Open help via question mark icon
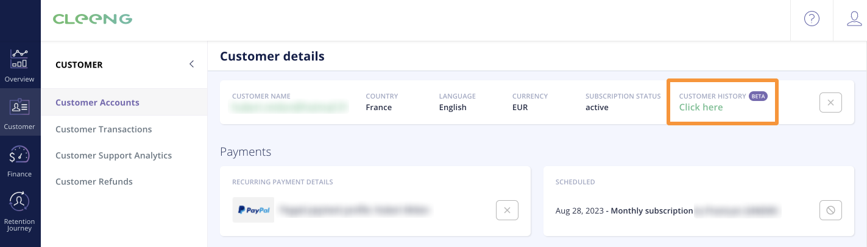The width and height of the screenshot is (867, 247). coord(812,19)
